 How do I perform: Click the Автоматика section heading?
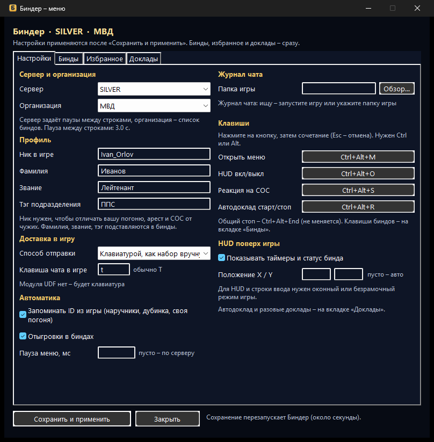pos(40,298)
